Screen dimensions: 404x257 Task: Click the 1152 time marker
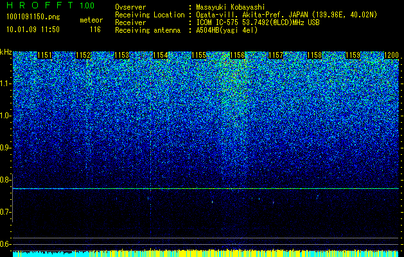tap(83, 55)
